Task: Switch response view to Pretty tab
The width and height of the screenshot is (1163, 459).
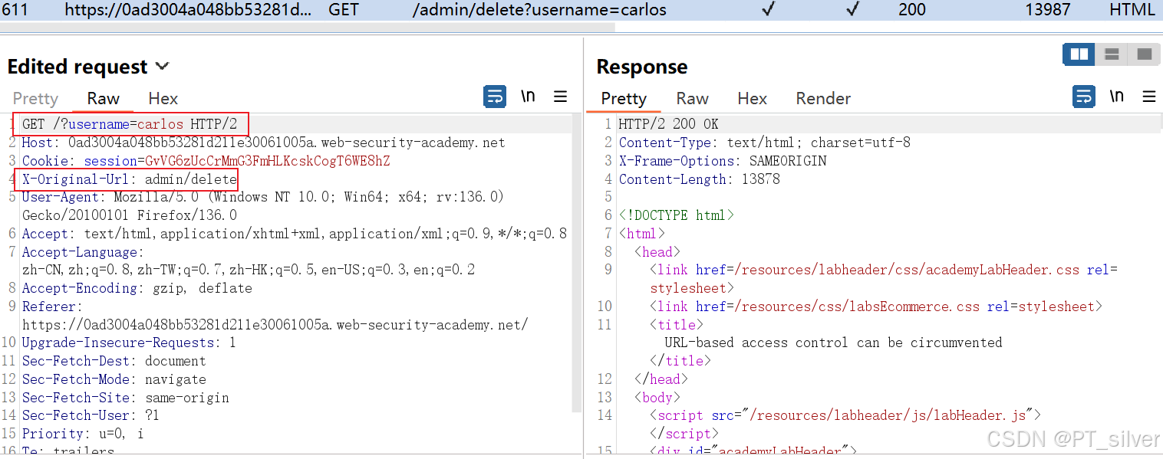Action: tap(624, 98)
